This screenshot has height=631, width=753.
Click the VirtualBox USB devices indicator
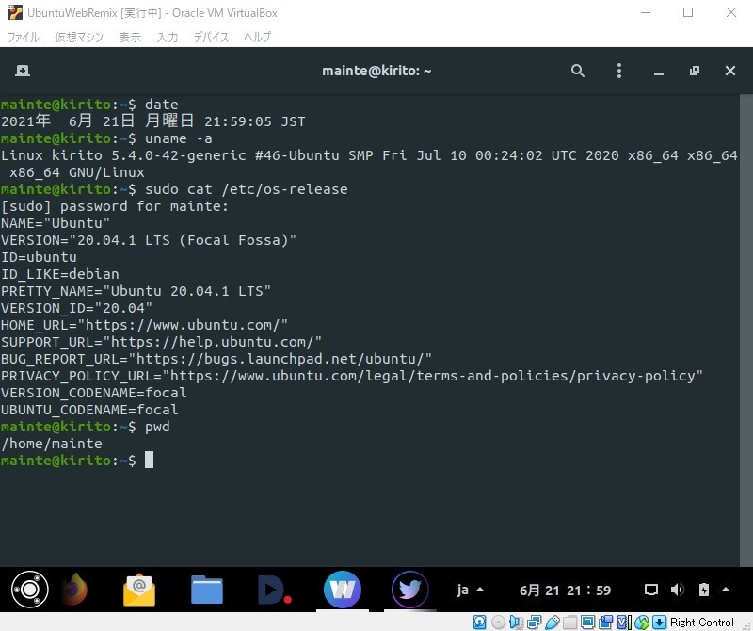[x=553, y=623]
